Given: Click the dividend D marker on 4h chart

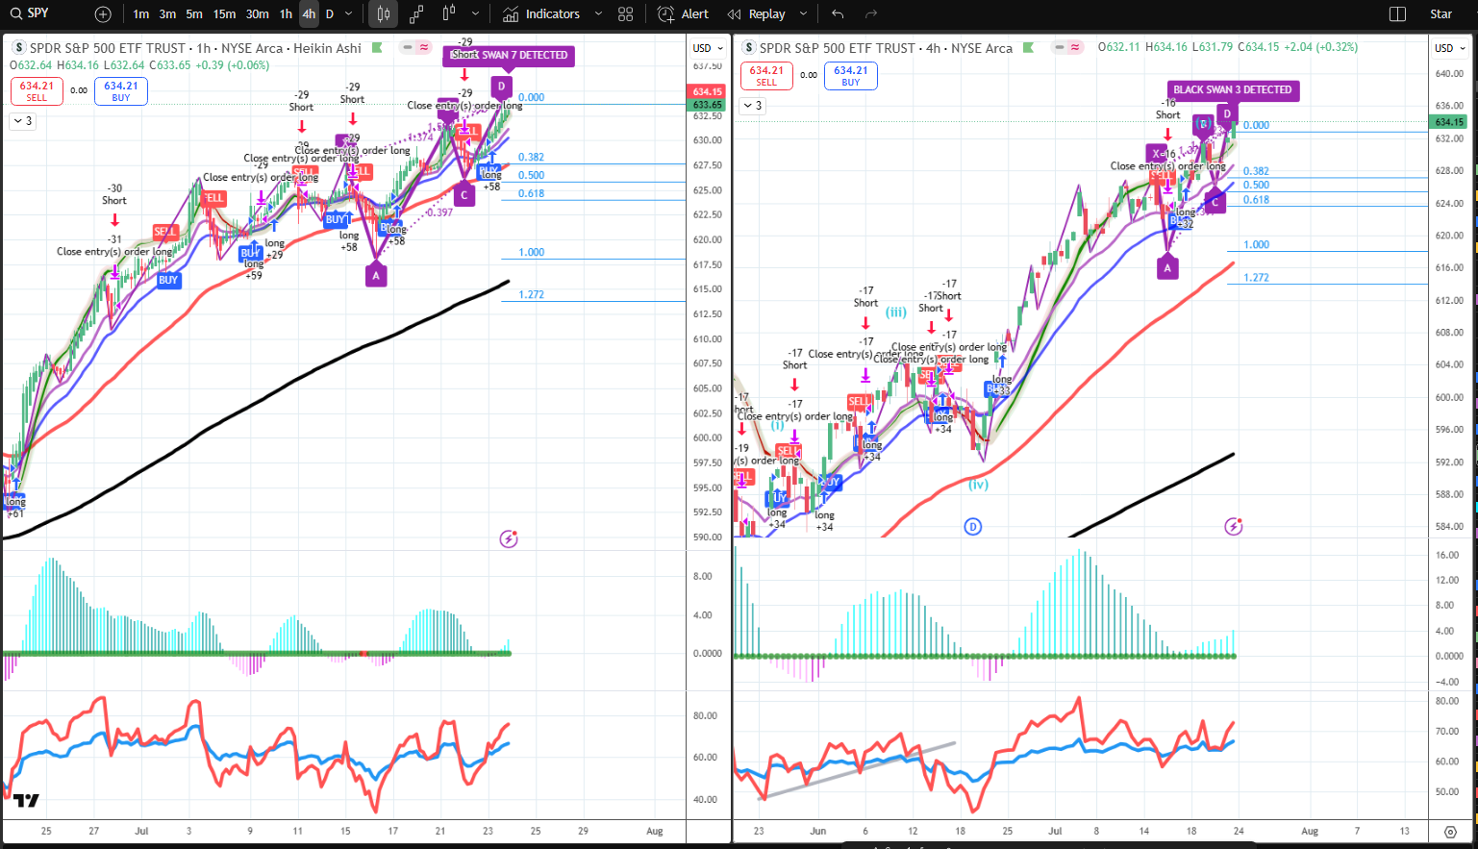Looking at the screenshot, I should (x=973, y=526).
